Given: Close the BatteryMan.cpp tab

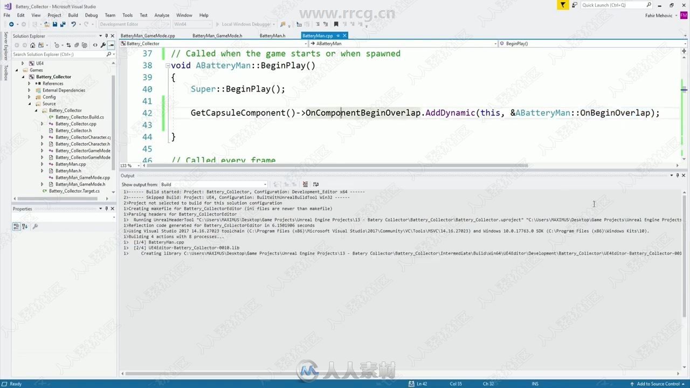Looking at the screenshot, I should (344, 36).
